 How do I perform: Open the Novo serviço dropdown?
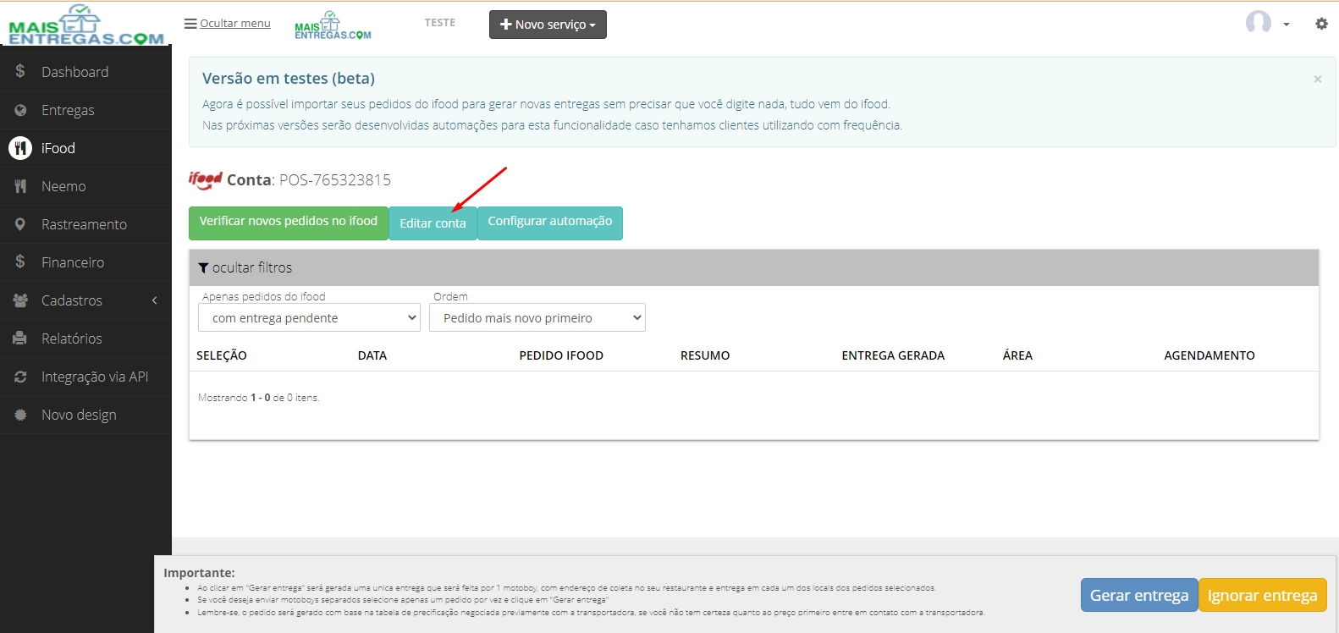coord(548,25)
